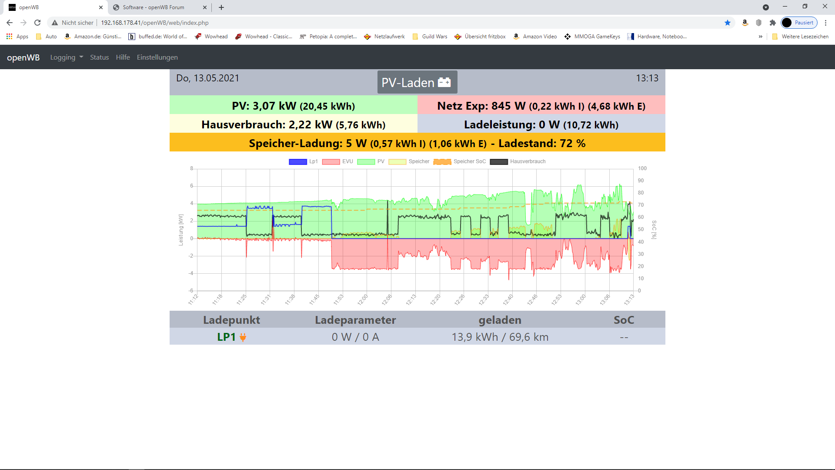Image resolution: width=835 pixels, height=470 pixels.
Task: Open a new browser tab with plus icon
Action: tap(221, 7)
